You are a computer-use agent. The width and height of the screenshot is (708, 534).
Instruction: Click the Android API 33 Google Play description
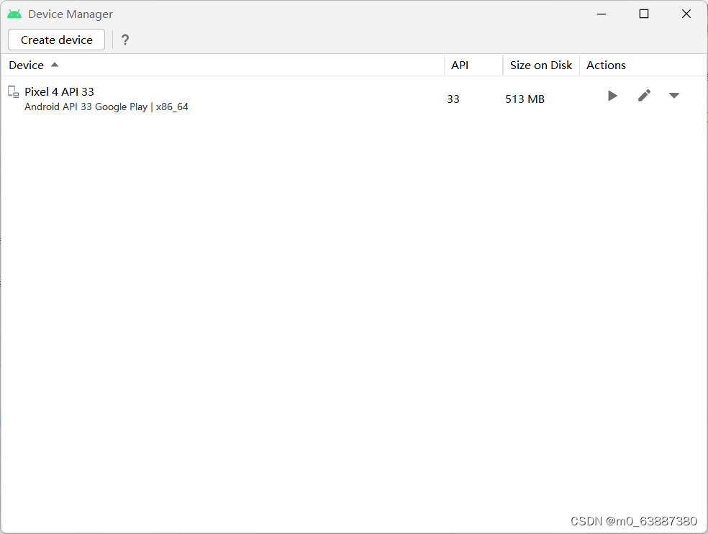(106, 107)
